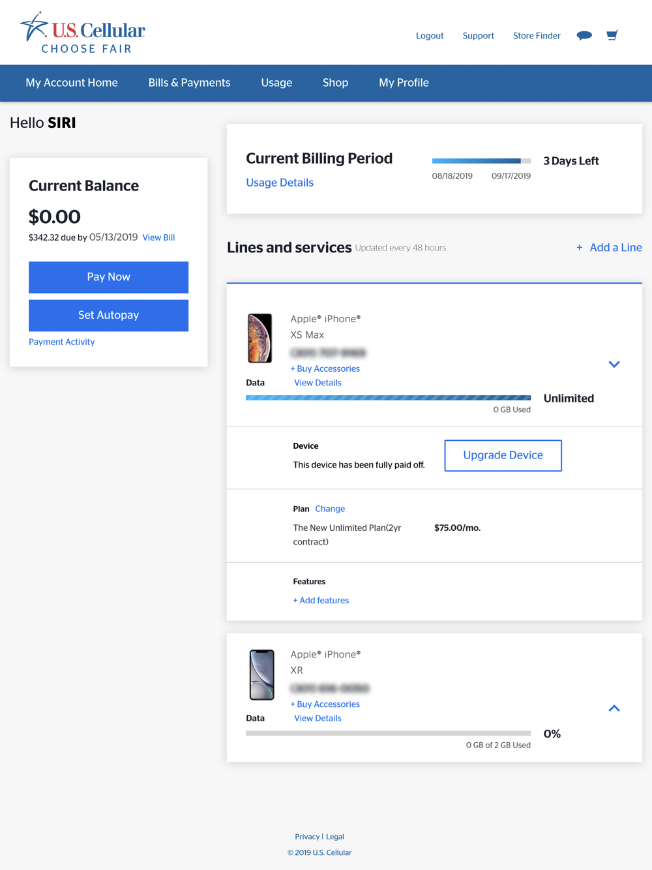View Details for iPhone XR
Screen dimensions: 652x870
318,718
